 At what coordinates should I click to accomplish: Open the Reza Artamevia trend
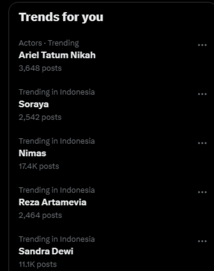click(x=52, y=202)
